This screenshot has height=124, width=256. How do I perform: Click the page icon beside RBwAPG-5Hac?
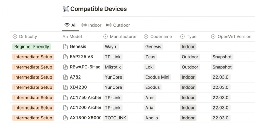tap(65, 67)
